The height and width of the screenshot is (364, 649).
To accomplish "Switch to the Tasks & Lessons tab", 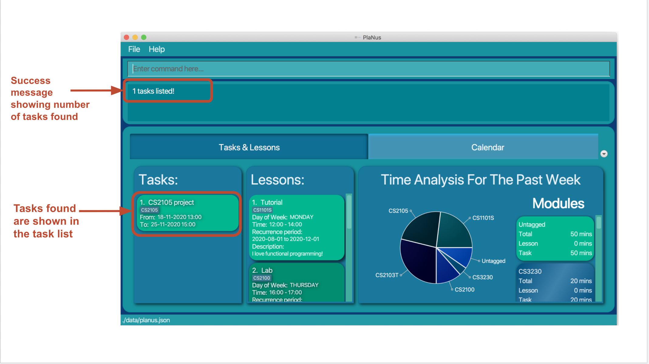I will coord(249,147).
